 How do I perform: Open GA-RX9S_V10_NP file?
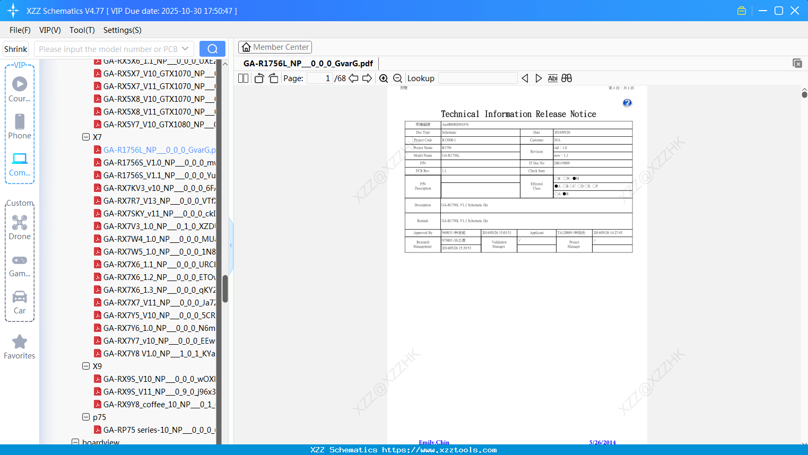(x=154, y=379)
